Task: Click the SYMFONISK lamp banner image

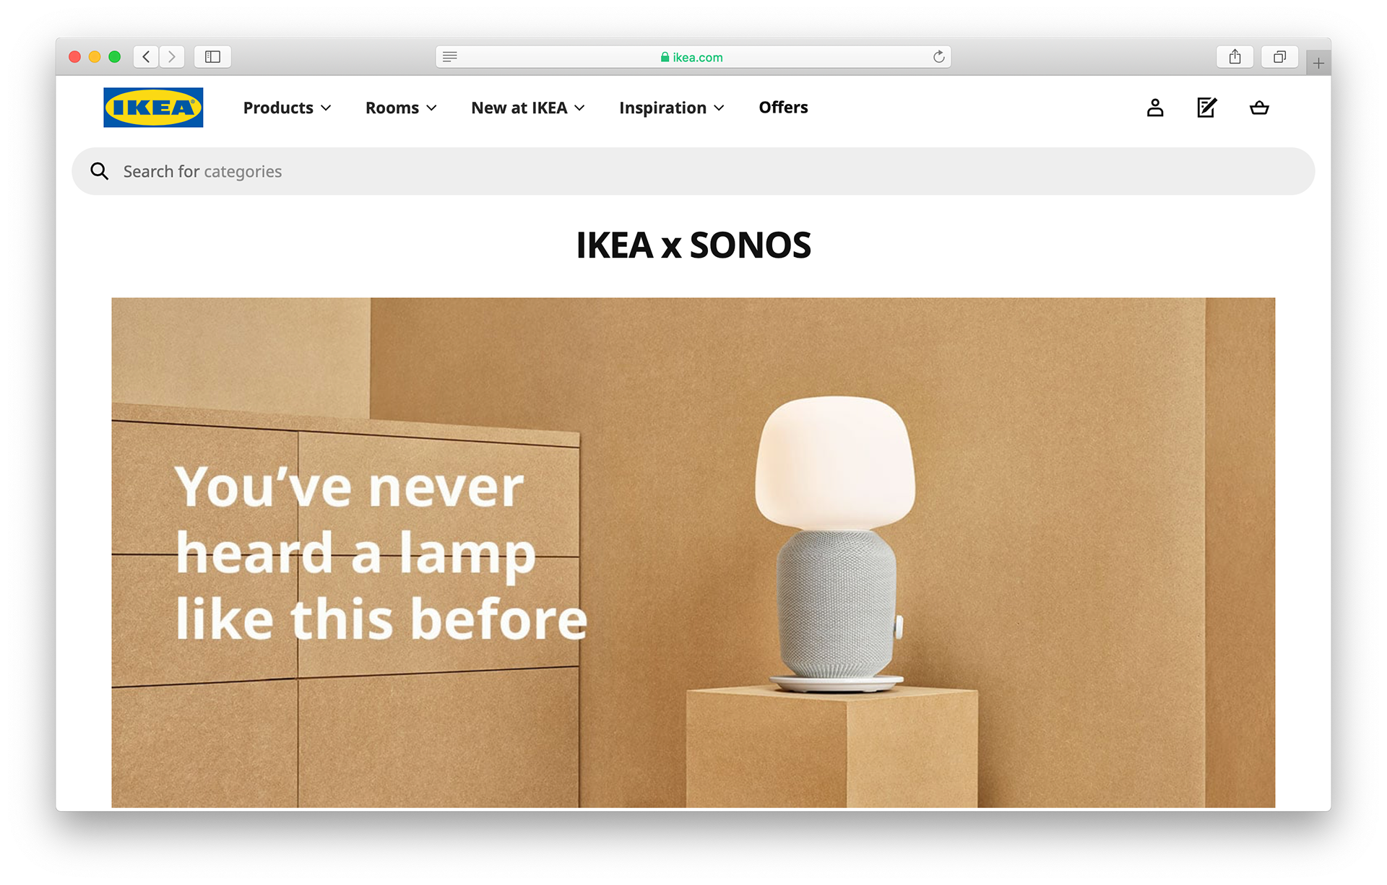Action: (x=693, y=552)
